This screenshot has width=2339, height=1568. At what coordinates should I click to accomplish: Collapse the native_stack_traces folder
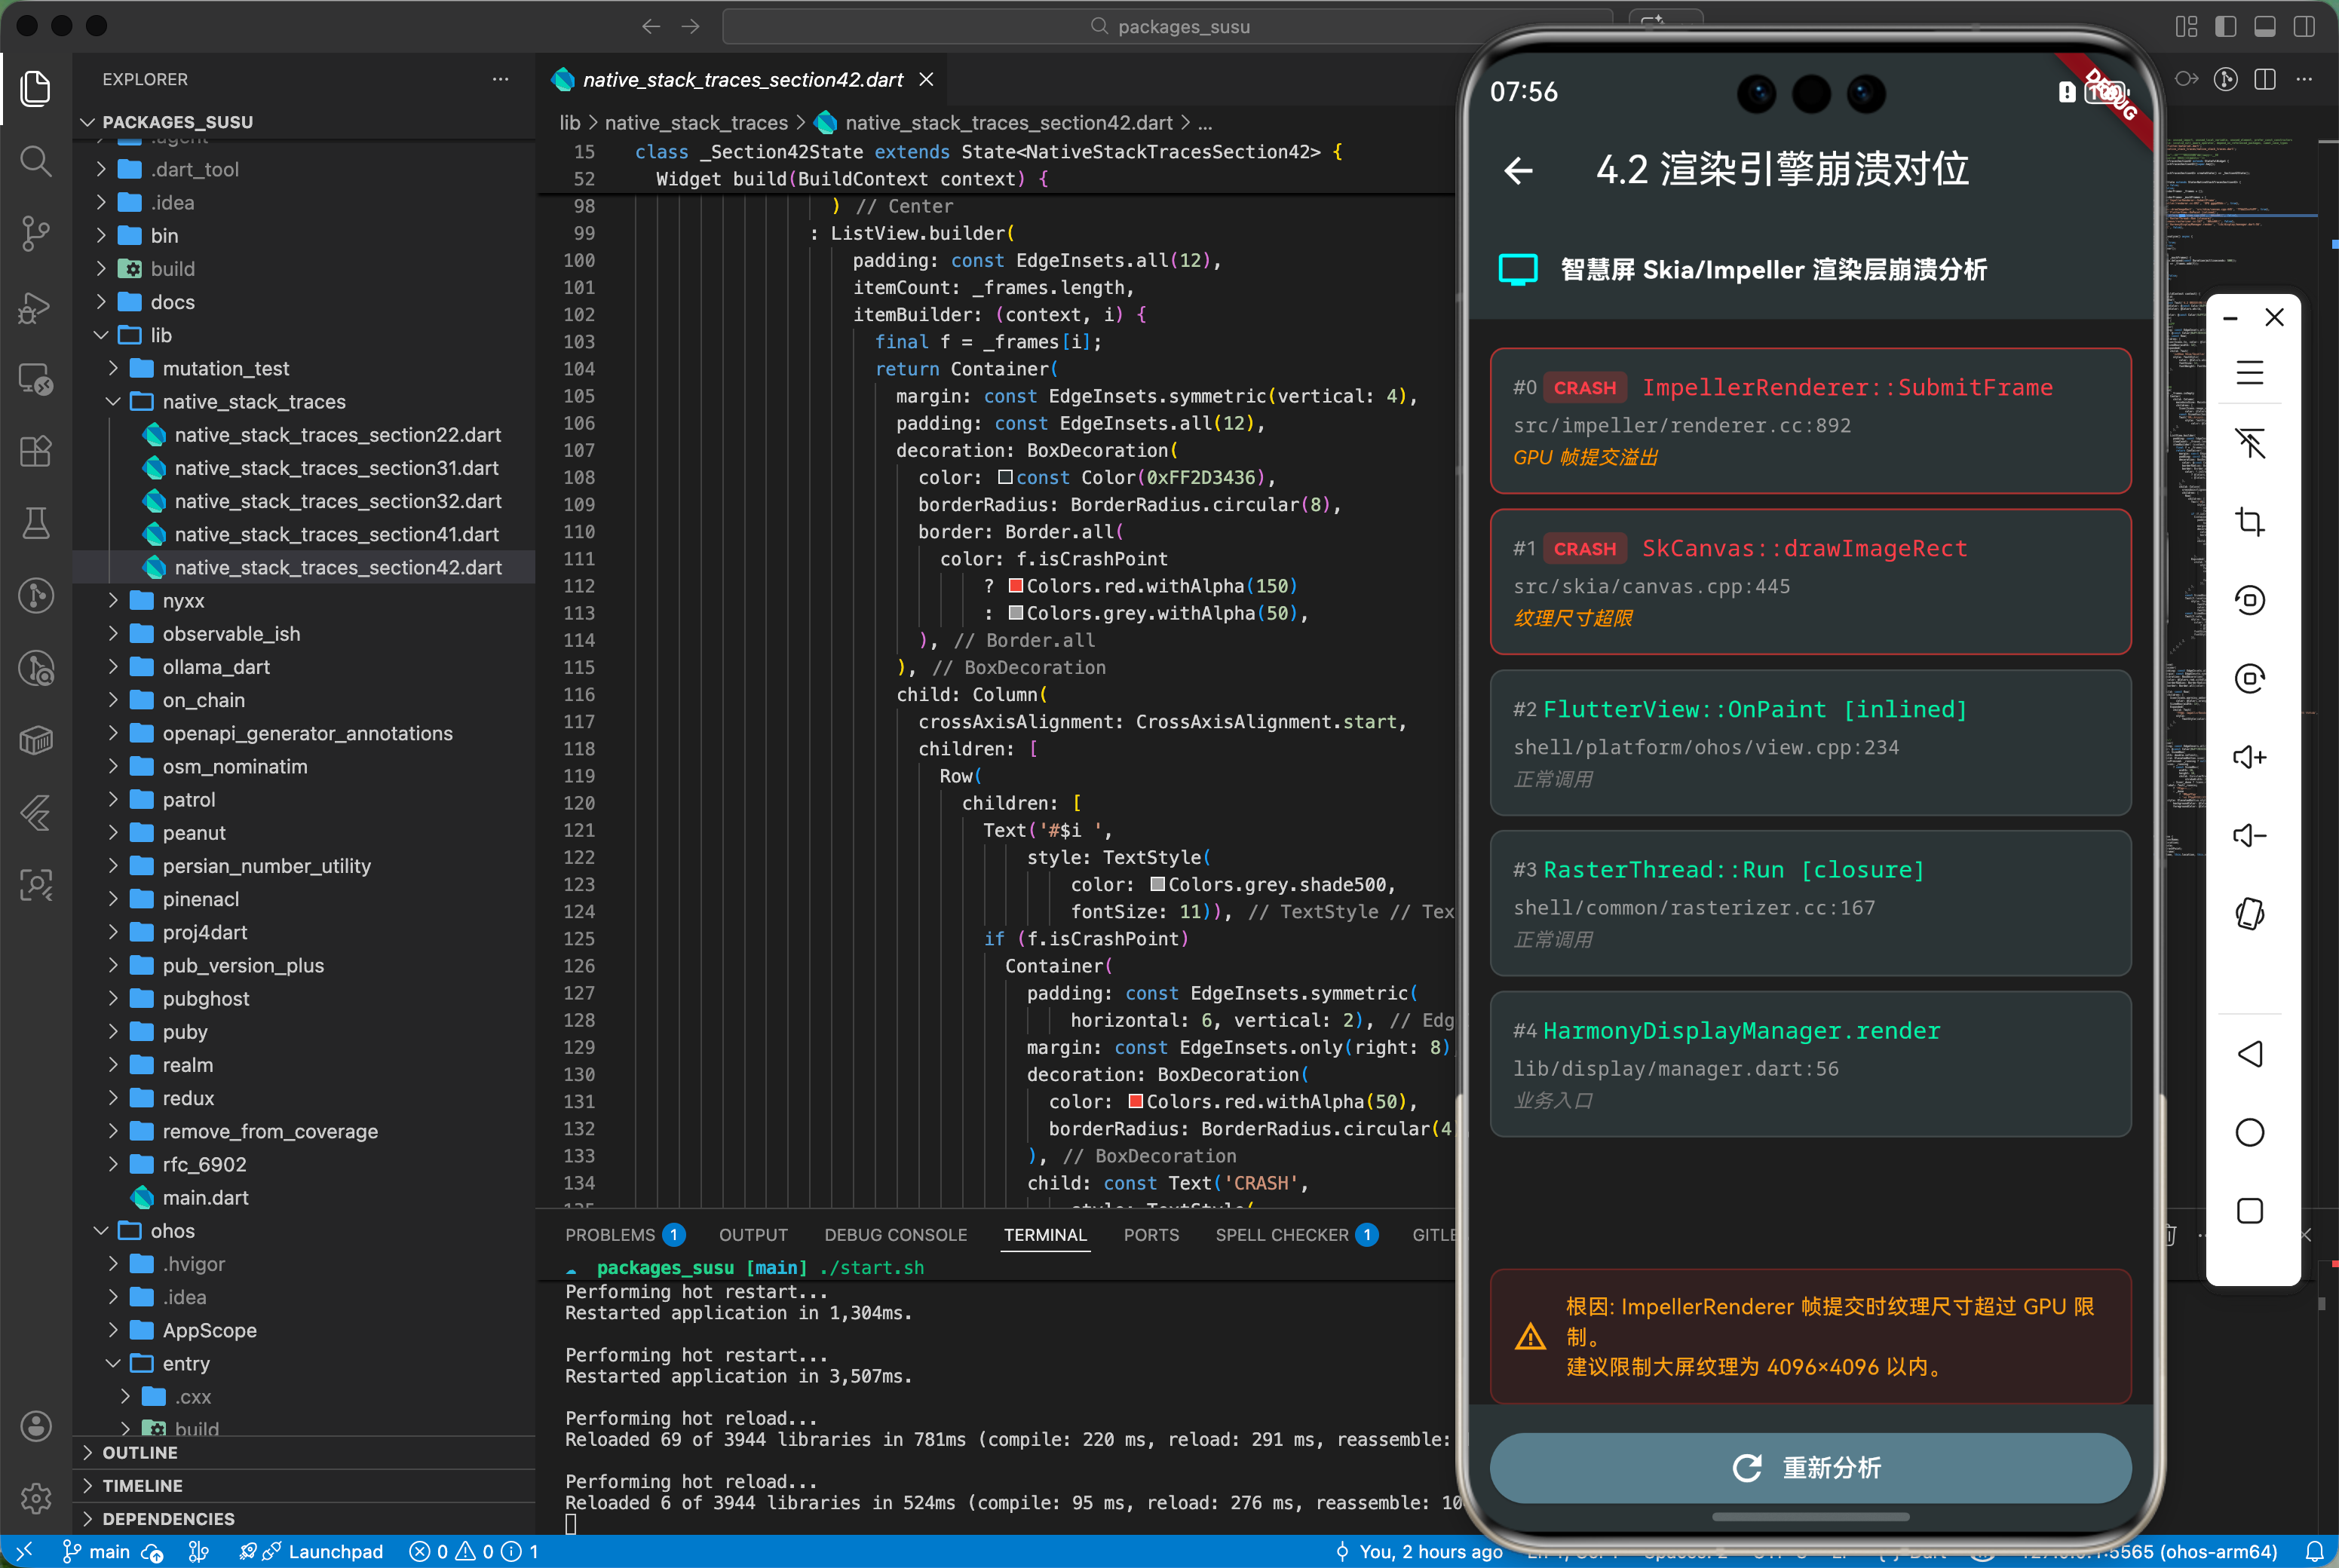254,402
